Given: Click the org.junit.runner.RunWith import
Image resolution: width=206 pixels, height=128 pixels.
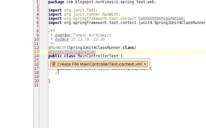Looking at the screenshot, I should (x=84, y=14).
